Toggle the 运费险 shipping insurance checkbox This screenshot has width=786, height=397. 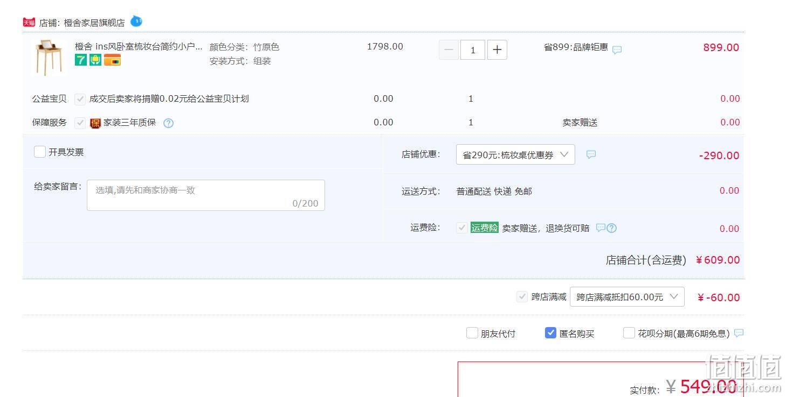click(x=461, y=228)
